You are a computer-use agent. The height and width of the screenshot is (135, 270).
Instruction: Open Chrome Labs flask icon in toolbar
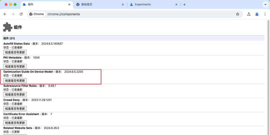coord(249,14)
